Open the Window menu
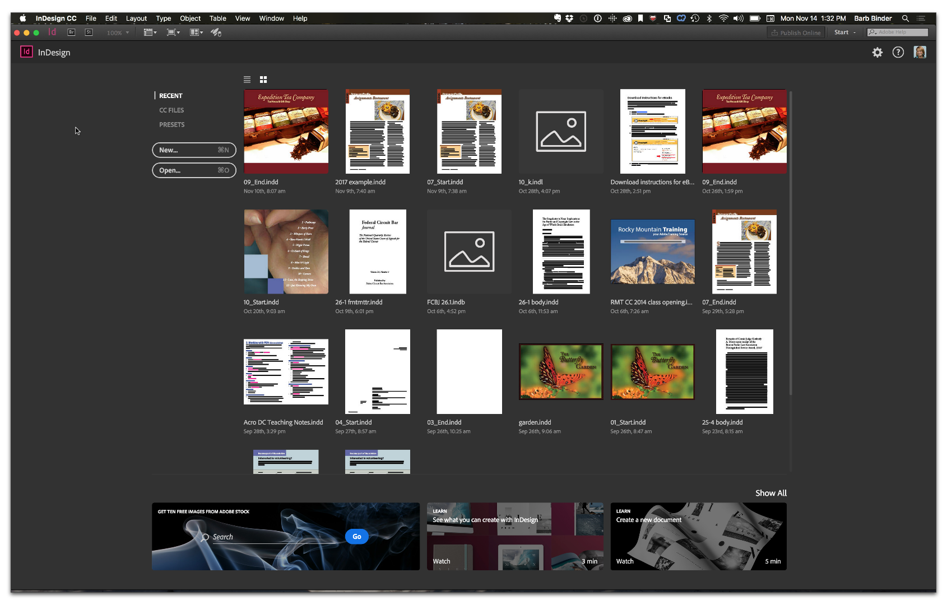947x605 pixels. point(271,18)
